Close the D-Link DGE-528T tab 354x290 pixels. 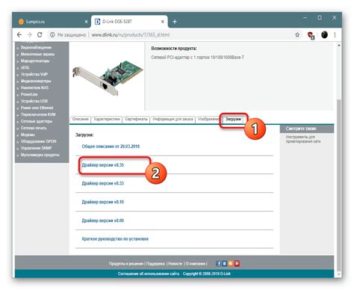[163, 22]
